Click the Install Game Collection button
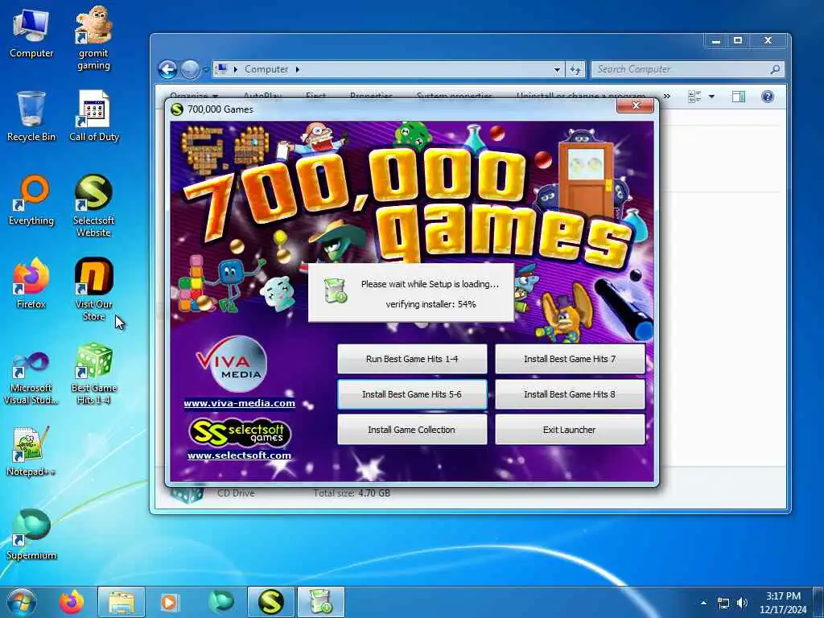 coord(412,430)
